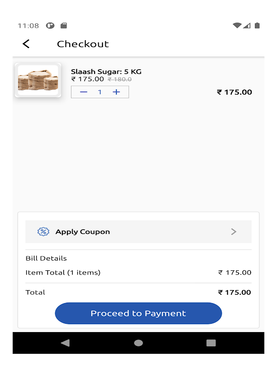This screenshot has width=277, height=369.
Task: Open Slaash Sugar product thumbnail
Action: tap(38, 80)
